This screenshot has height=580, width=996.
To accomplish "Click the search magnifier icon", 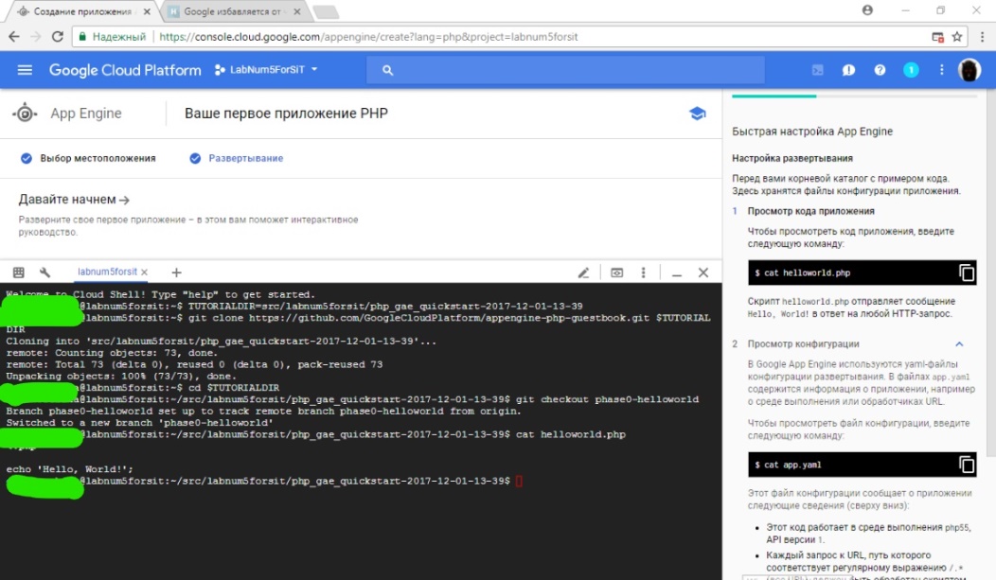I will click(x=387, y=70).
